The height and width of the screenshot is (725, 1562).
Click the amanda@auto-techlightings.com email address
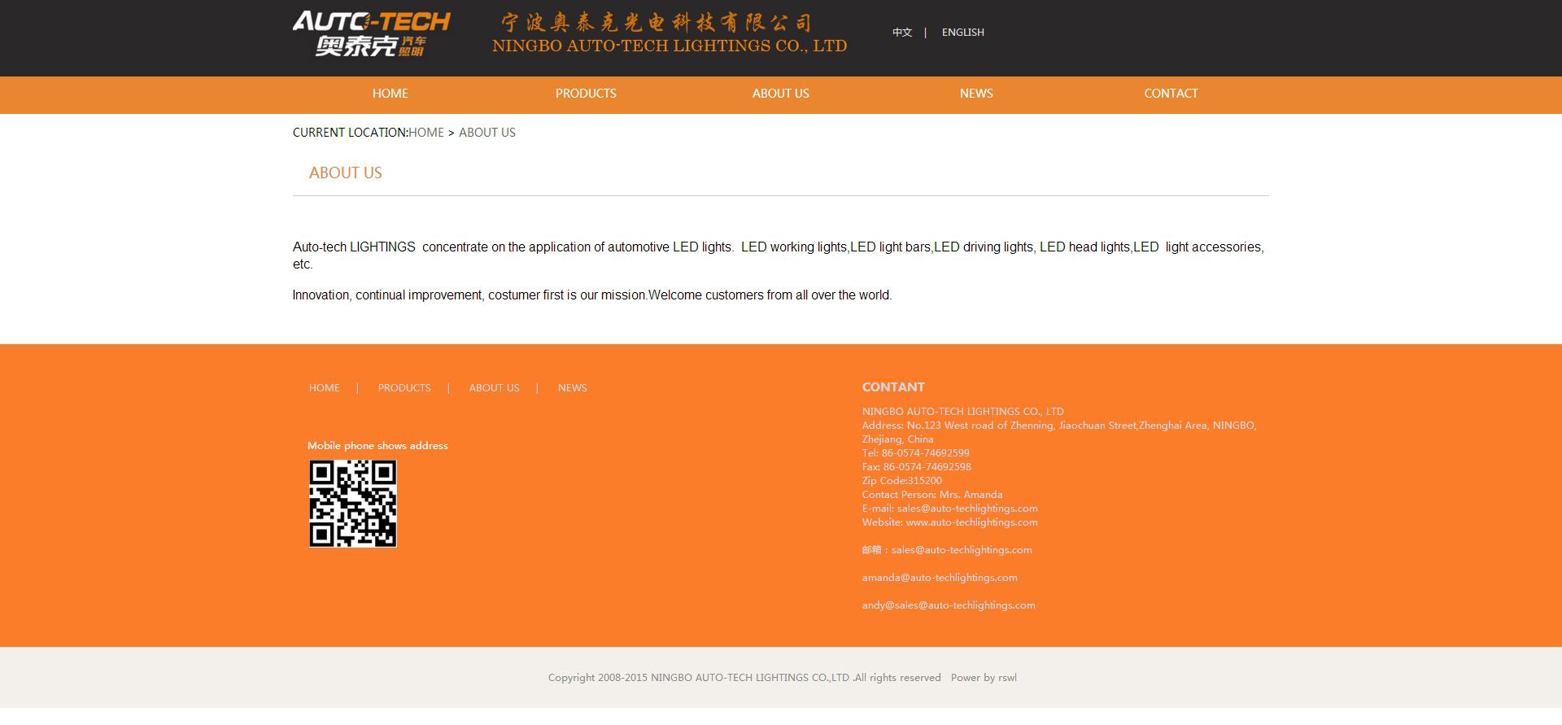(x=940, y=578)
